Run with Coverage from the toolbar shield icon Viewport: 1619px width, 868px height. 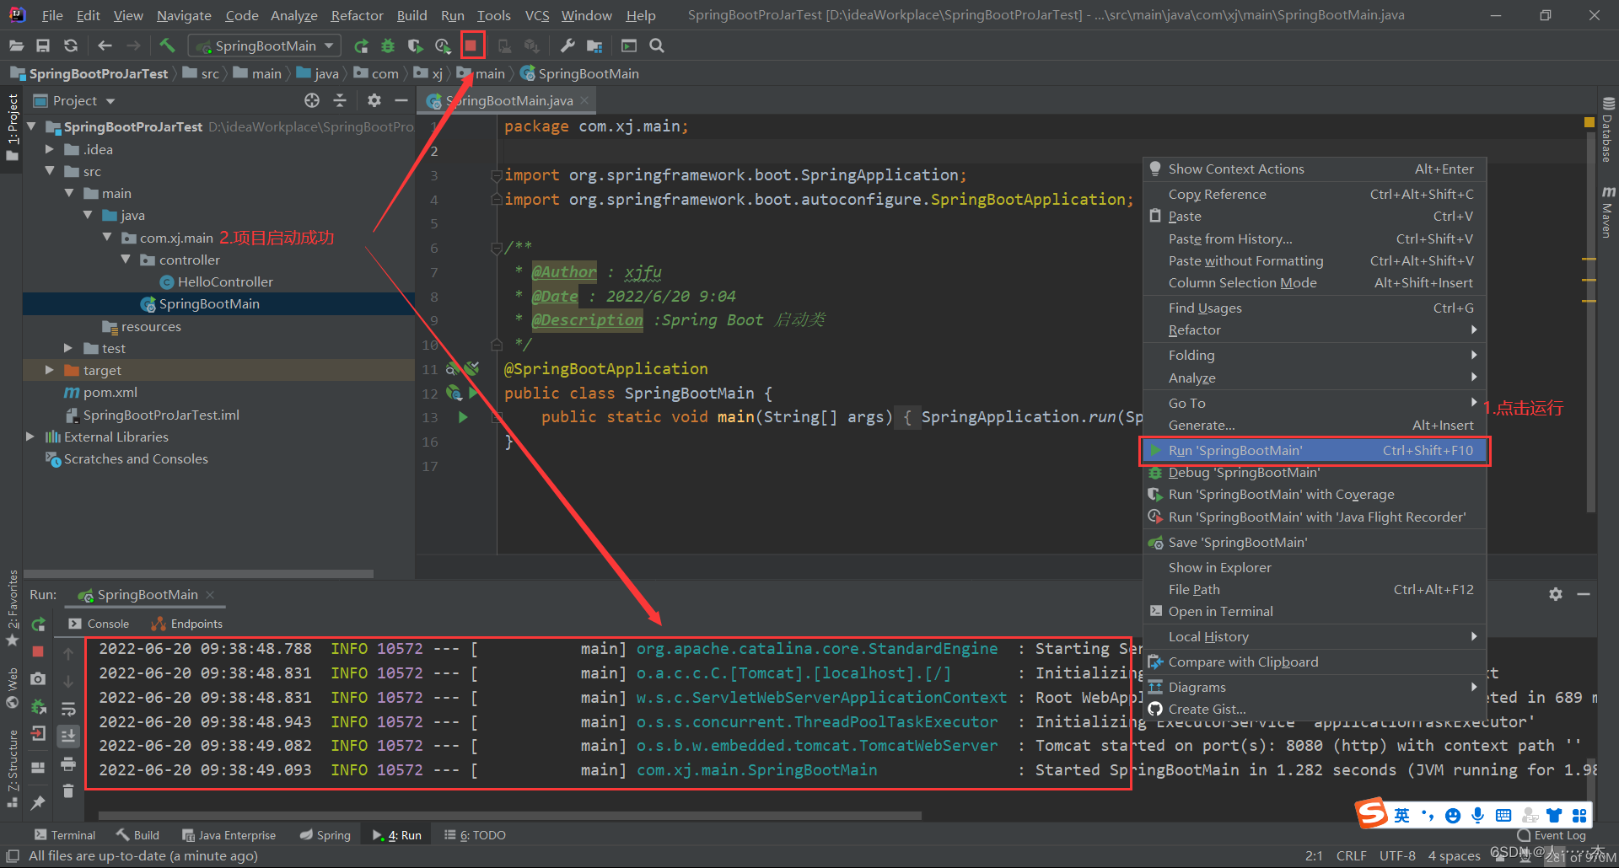415,46
